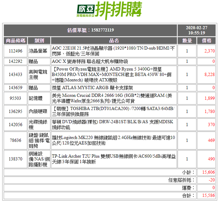Select subtotal value 15,606
This screenshot has height=202, width=220.
(x=208, y=172)
